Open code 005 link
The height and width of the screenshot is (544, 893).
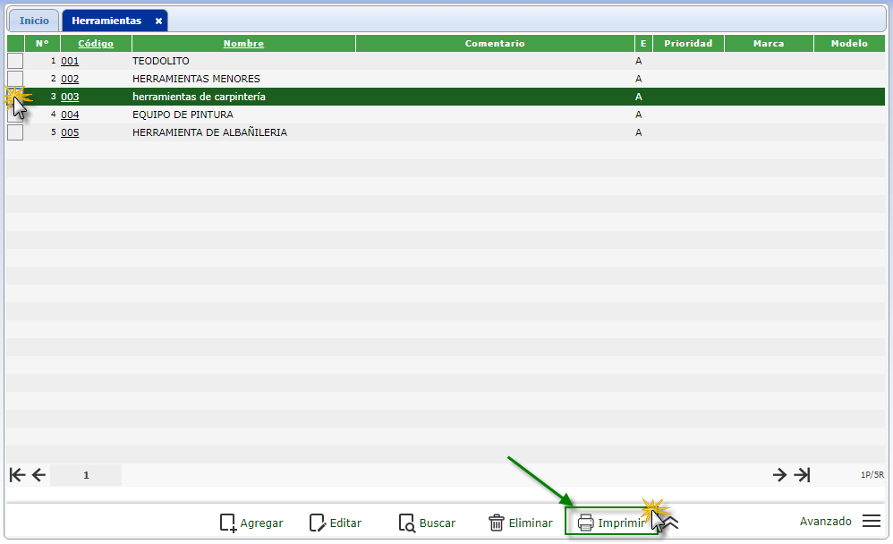pos(70,132)
